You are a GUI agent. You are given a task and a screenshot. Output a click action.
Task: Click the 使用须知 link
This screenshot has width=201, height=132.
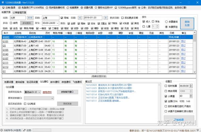pos(47,92)
